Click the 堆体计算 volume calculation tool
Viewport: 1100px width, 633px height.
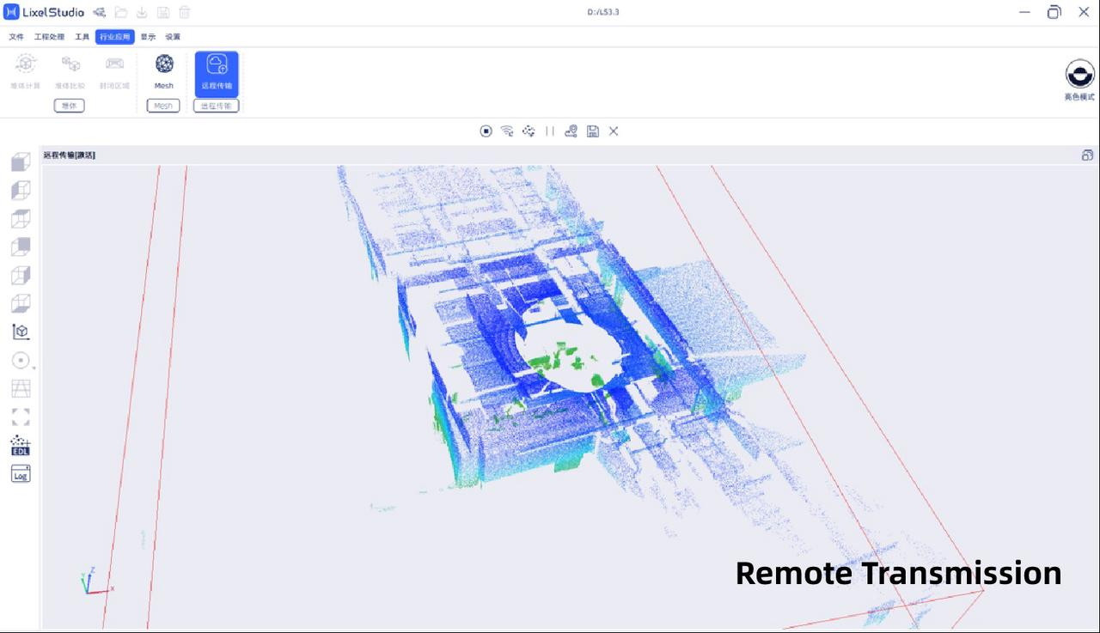(x=26, y=72)
